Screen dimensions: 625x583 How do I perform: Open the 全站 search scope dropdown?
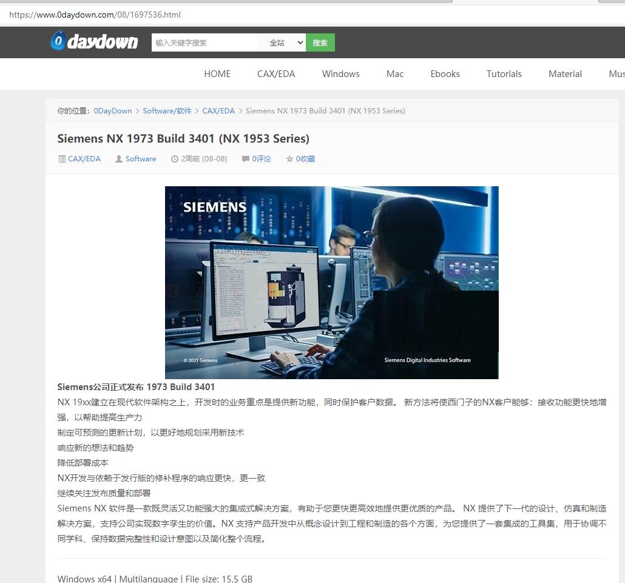tap(286, 42)
